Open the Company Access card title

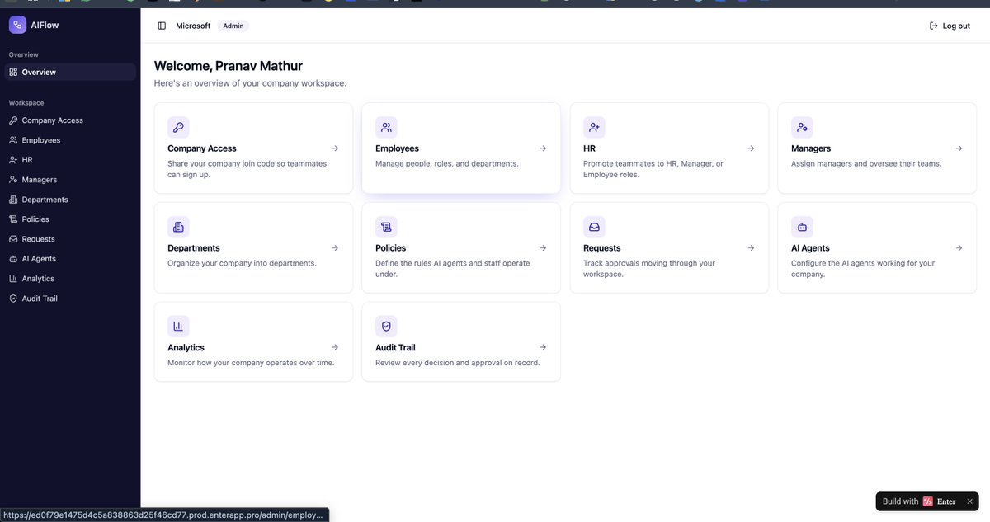[x=202, y=148]
